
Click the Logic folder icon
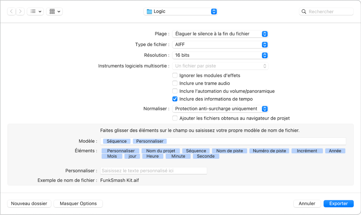click(149, 12)
